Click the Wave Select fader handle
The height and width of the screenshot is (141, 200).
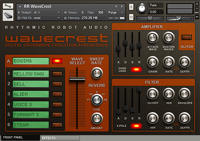point(77,79)
